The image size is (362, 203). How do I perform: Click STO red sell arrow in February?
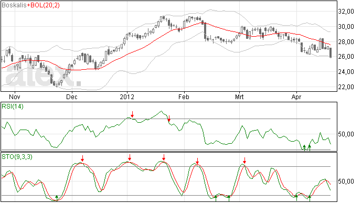(x=197, y=161)
